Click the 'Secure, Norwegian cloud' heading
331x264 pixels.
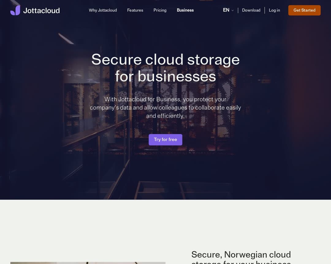pos(241,257)
